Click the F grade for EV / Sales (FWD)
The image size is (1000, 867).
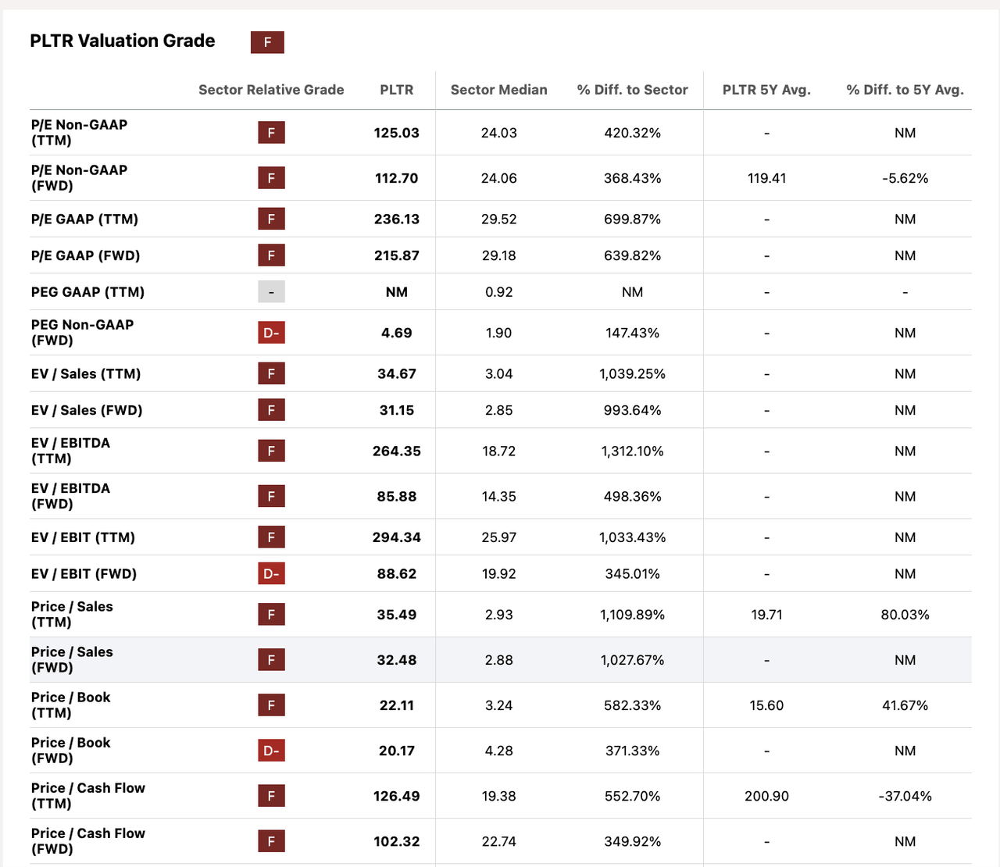[x=271, y=410]
